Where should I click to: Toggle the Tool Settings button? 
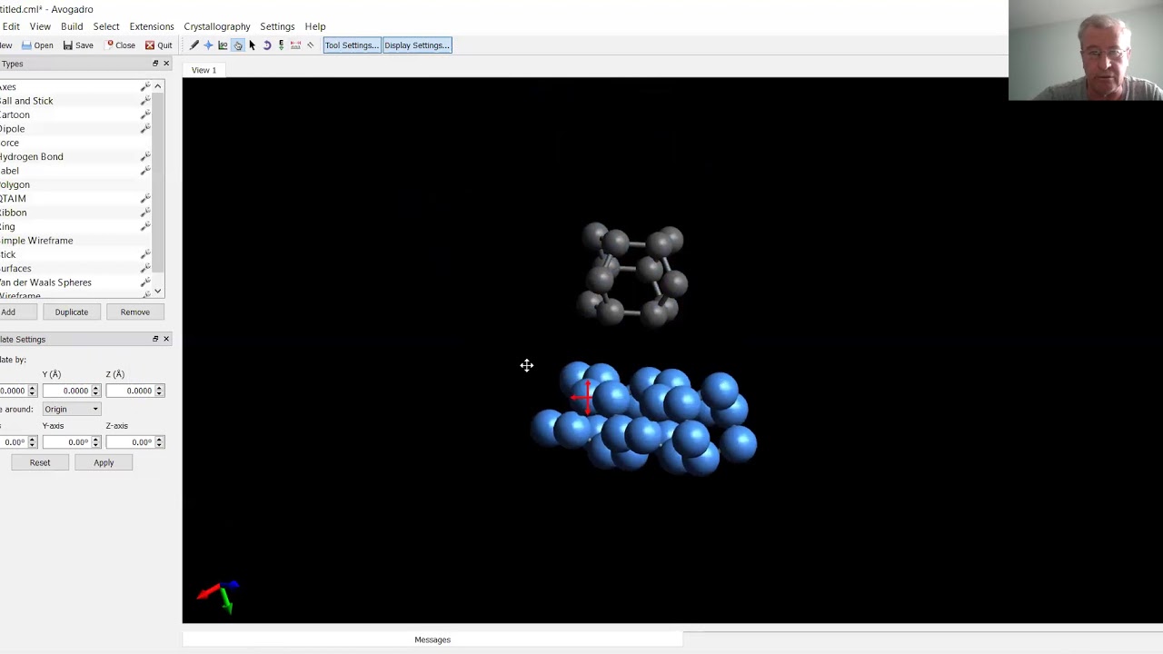pos(352,45)
